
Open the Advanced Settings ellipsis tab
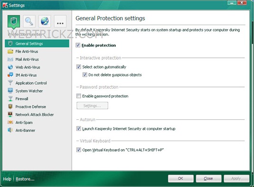click(60, 21)
